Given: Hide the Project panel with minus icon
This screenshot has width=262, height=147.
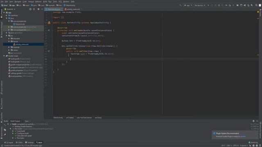Looking at the screenshot, I should (42, 9).
